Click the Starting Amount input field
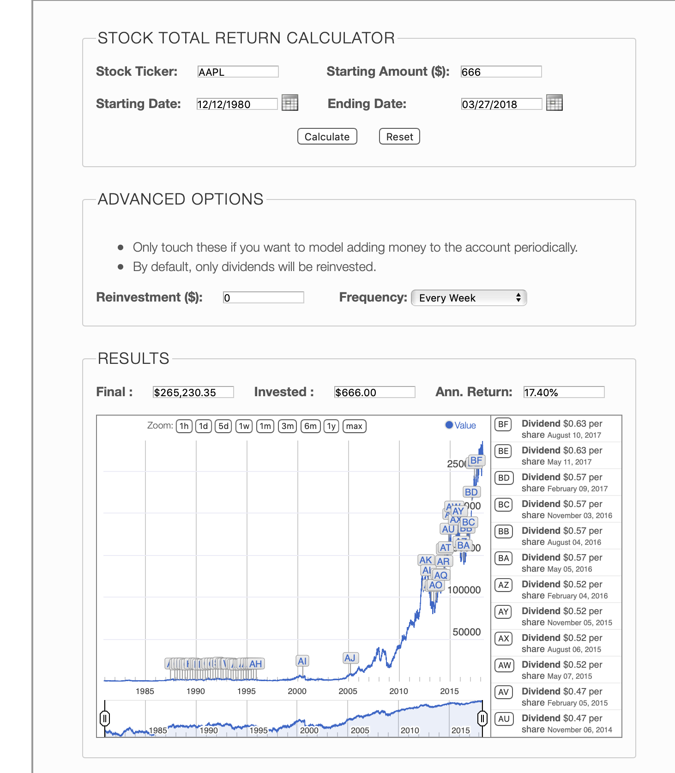This screenshot has width=675, height=773. (x=501, y=72)
